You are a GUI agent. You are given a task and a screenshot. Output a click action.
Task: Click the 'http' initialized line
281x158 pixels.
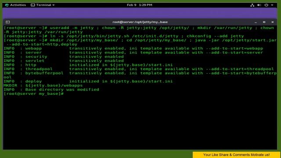88,65
